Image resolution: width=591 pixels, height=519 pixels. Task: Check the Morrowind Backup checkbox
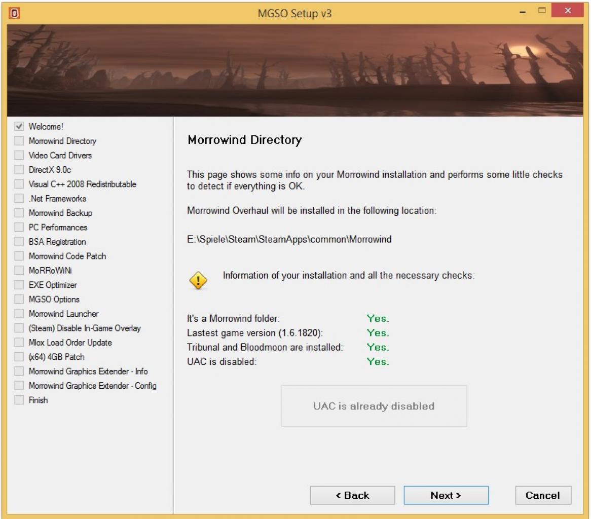tap(19, 212)
